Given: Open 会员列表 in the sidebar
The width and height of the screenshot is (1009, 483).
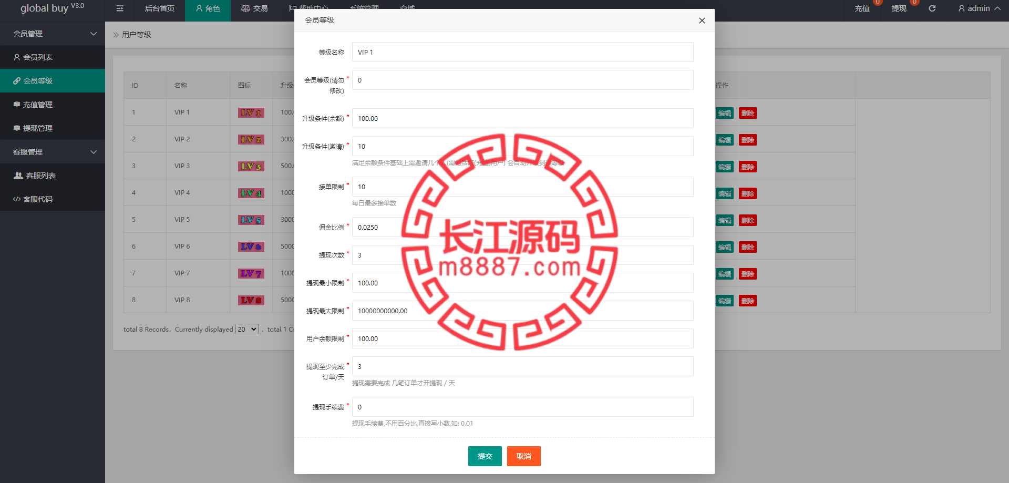Looking at the screenshot, I should [x=53, y=57].
